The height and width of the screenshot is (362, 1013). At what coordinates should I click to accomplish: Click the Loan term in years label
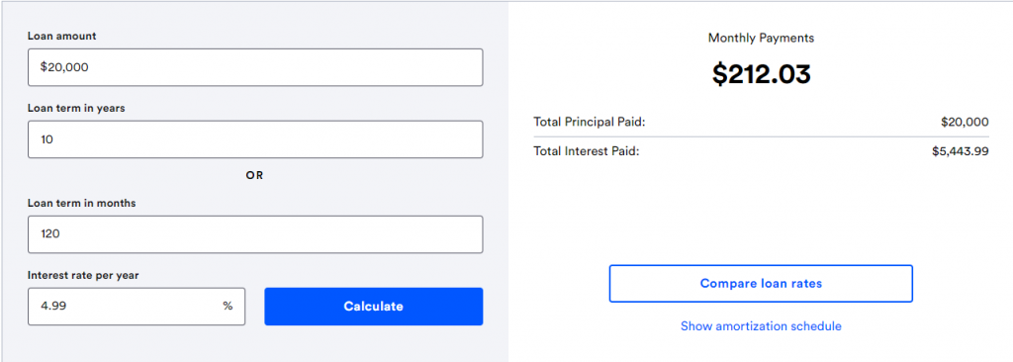pyautogui.click(x=76, y=109)
